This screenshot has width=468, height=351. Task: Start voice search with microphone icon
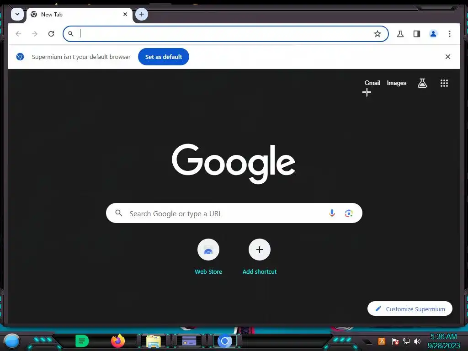point(332,213)
